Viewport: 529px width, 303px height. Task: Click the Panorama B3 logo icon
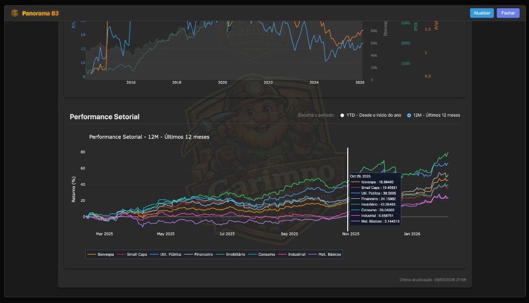point(14,13)
